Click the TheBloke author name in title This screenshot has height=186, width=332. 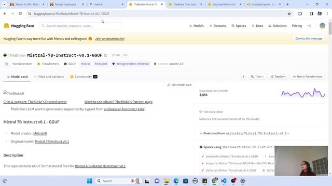[x=16, y=55]
